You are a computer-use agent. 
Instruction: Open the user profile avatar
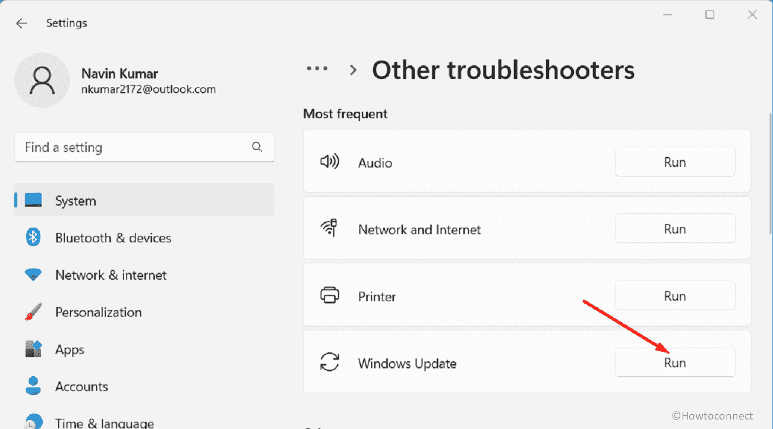42,80
